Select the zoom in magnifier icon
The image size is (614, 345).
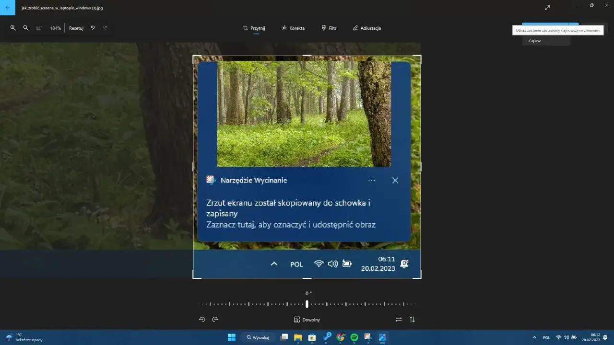tap(13, 28)
